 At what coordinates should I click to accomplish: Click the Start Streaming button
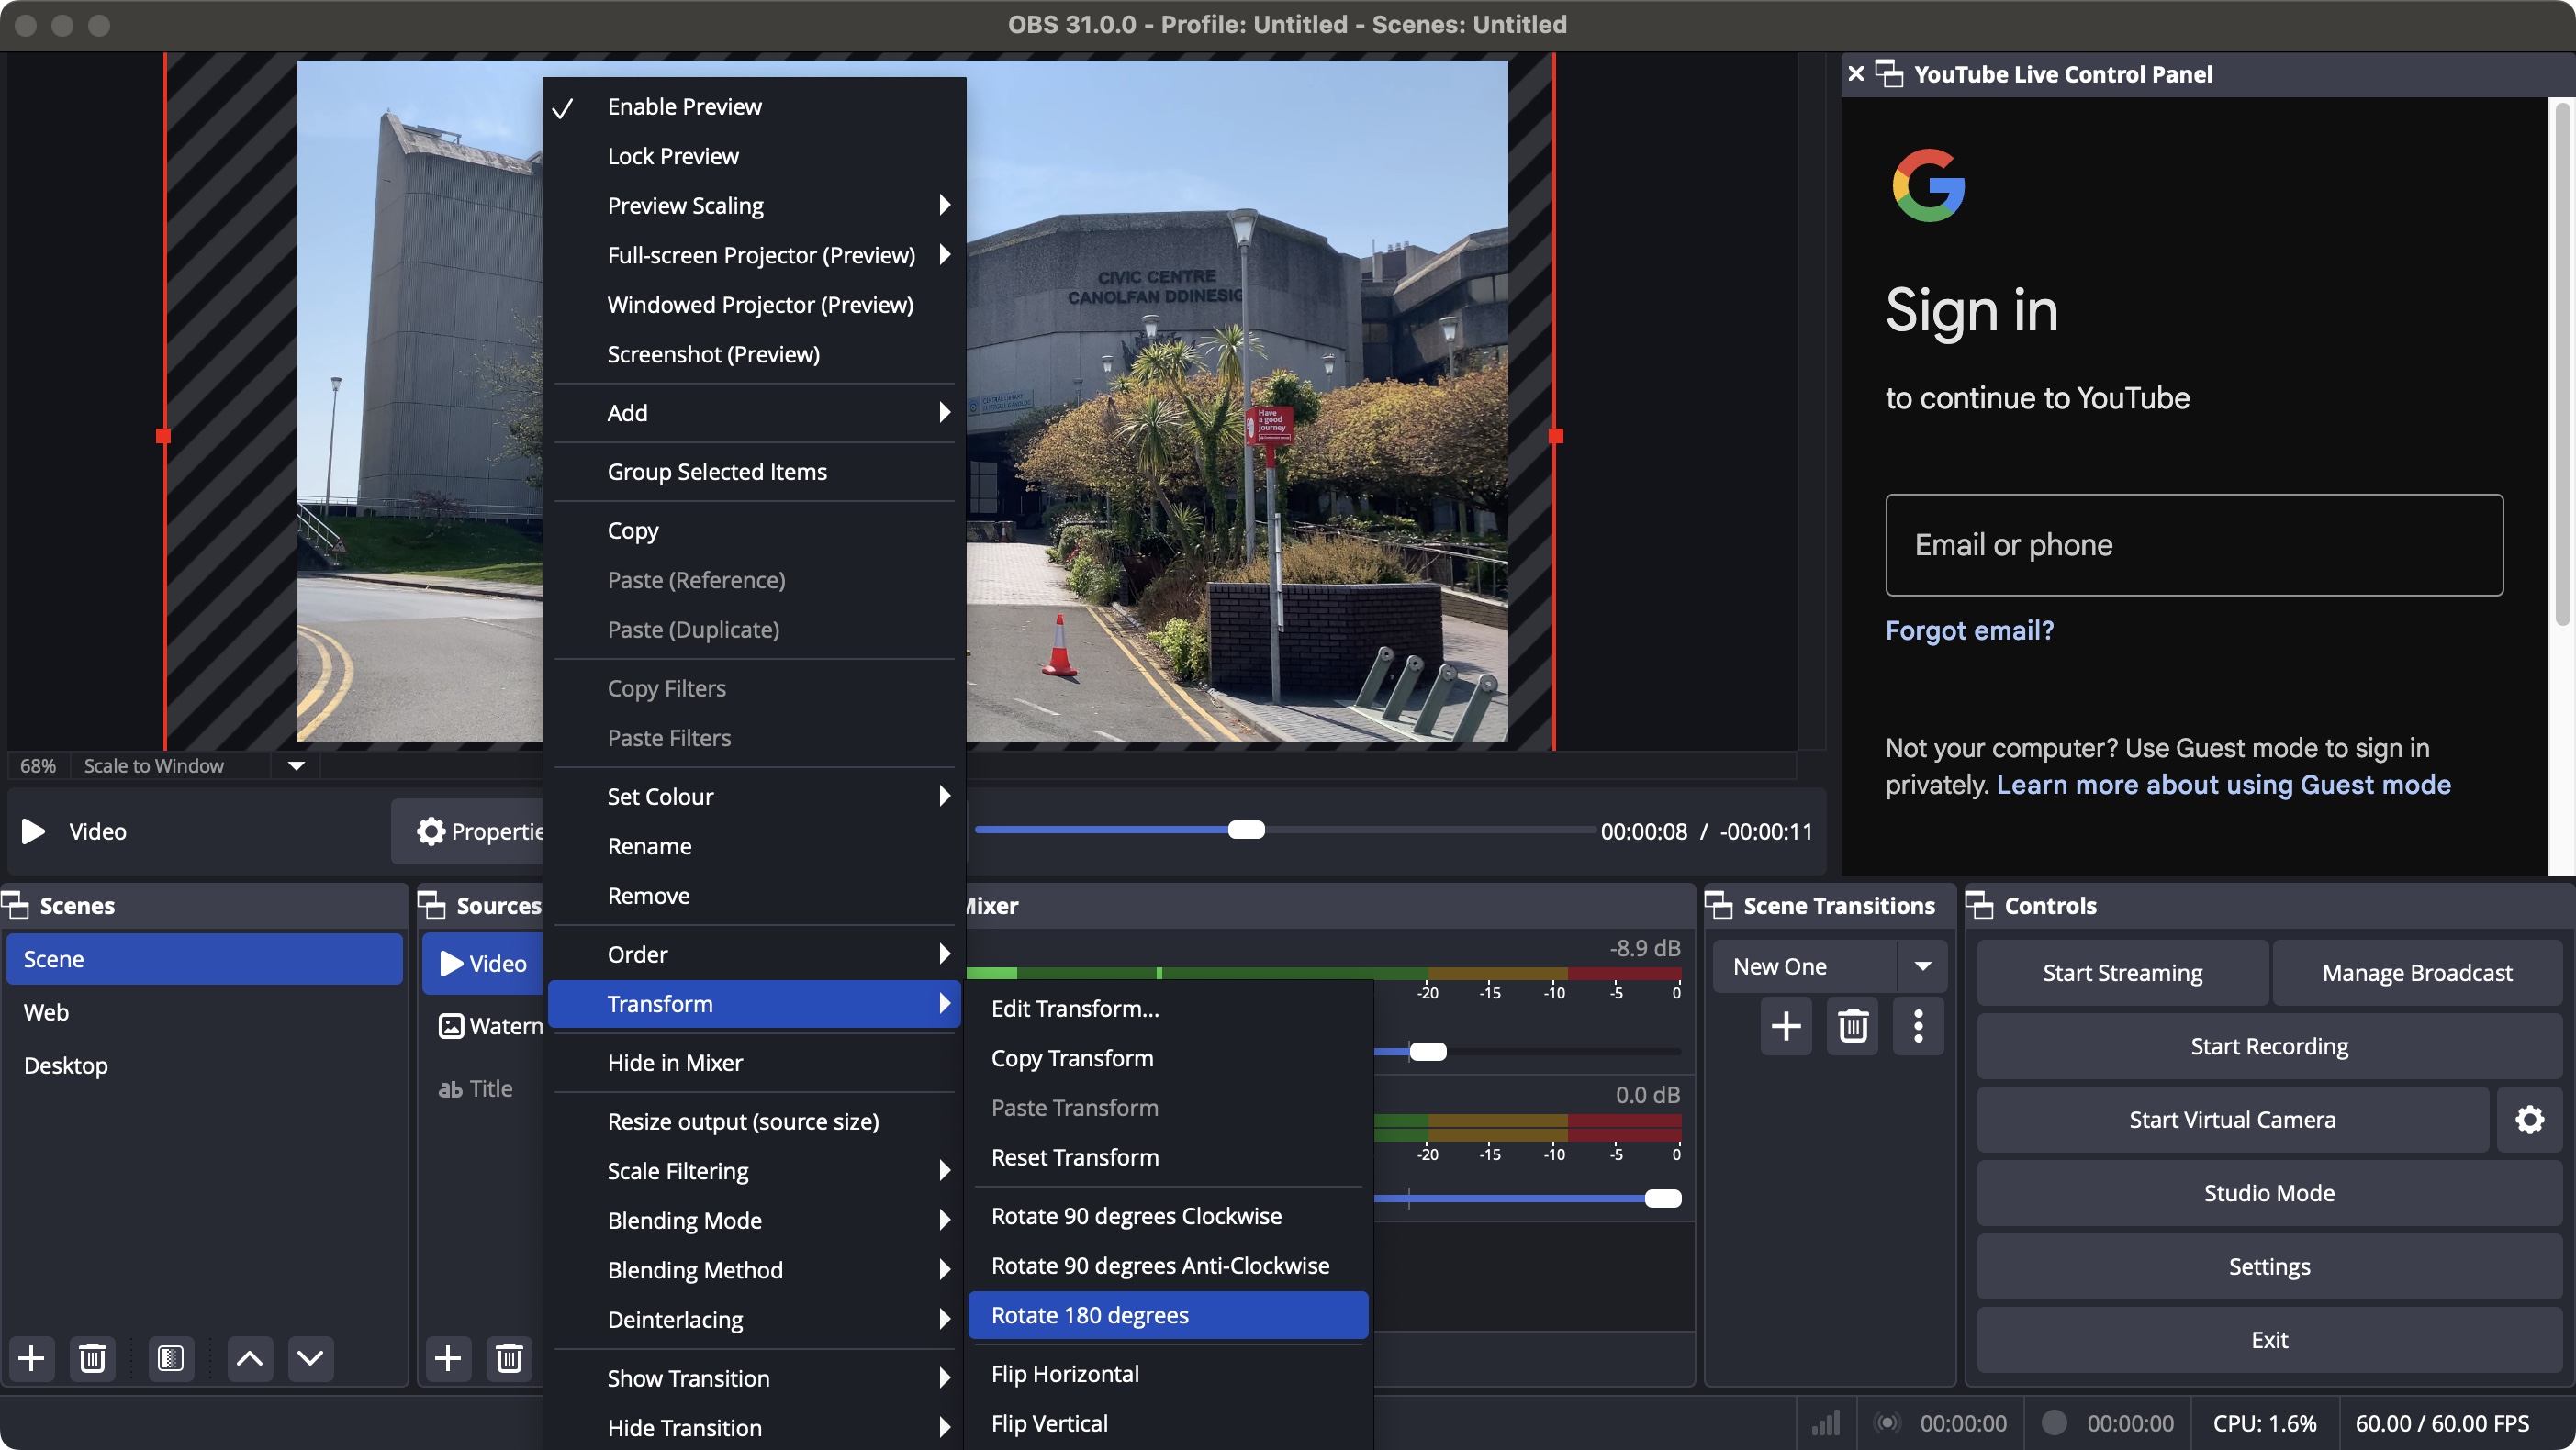click(2120, 971)
